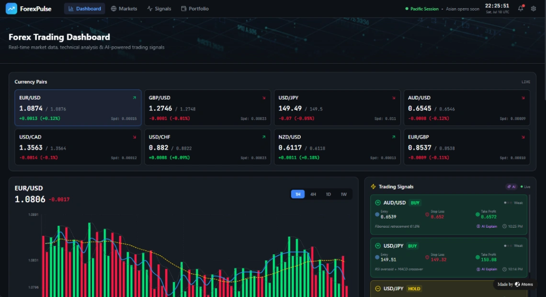Click the USD/JPY BUY Weak strength indicator
Viewport: 546px width, 297px height.
coord(513,246)
